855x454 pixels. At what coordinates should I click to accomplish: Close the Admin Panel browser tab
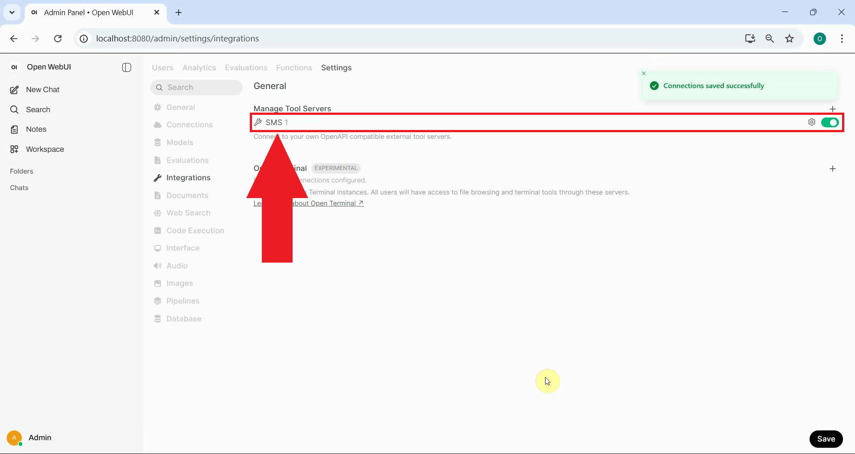pyautogui.click(x=157, y=12)
